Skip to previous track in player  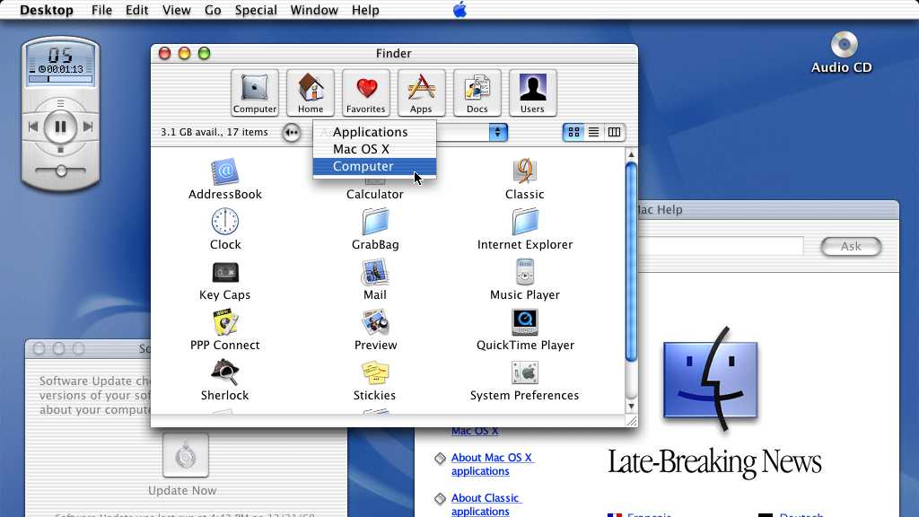[x=33, y=127]
